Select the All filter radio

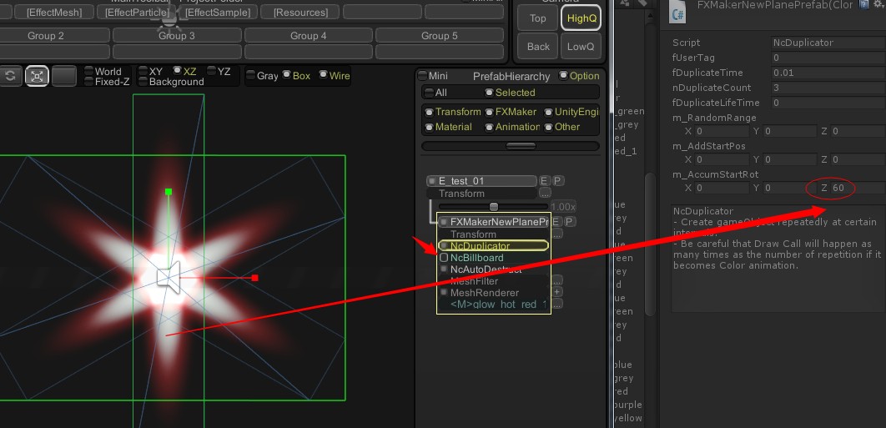tap(435, 92)
